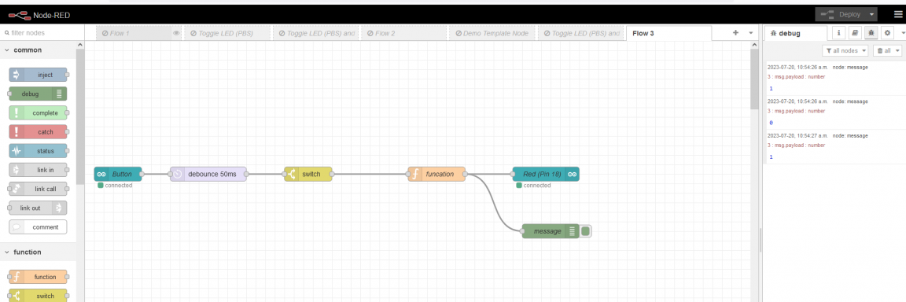
Task: Open the Node-RED hamburger main menu
Action: pyautogui.click(x=897, y=14)
